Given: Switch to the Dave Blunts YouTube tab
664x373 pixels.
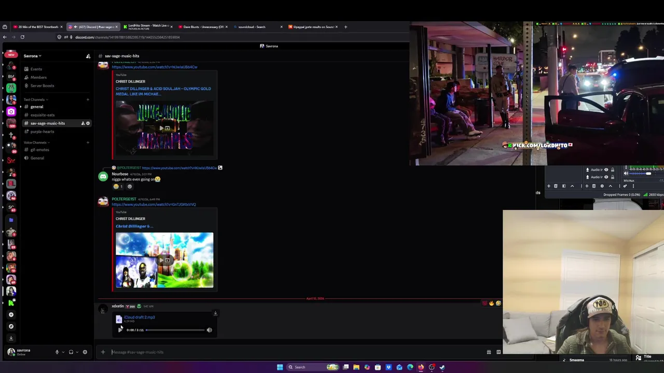Looking at the screenshot, I should coord(203,27).
